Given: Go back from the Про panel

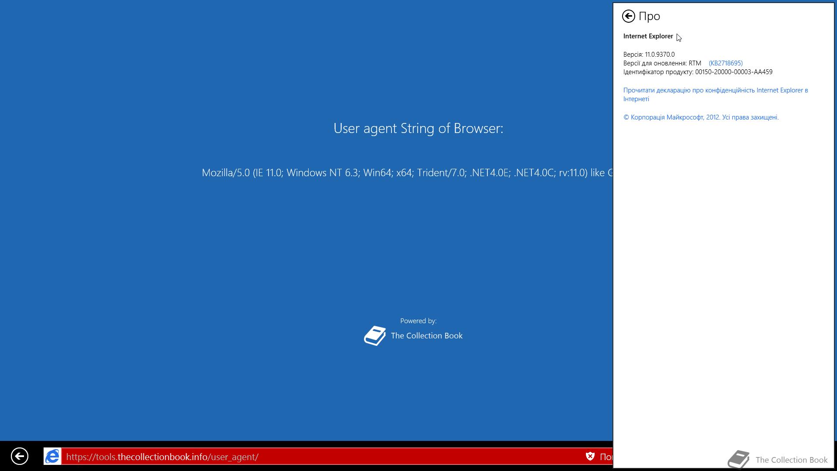Looking at the screenshot, I should point(628,16).
